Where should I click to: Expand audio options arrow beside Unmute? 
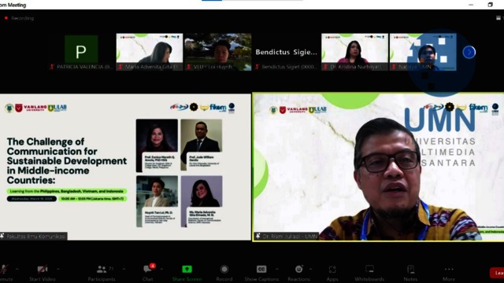17,269
